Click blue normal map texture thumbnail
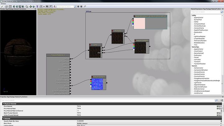Screen dimensions: 224x126 point(97,84)
